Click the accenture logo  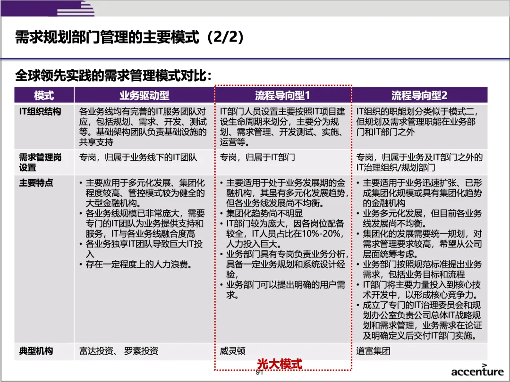coord(477,370)
